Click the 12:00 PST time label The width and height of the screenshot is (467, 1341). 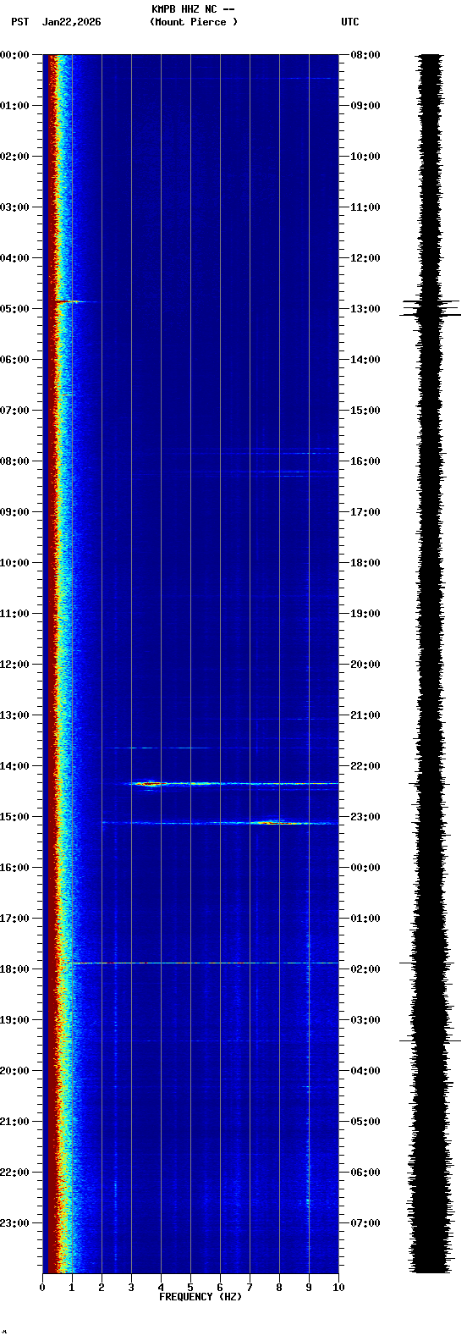tap(14, 665)
